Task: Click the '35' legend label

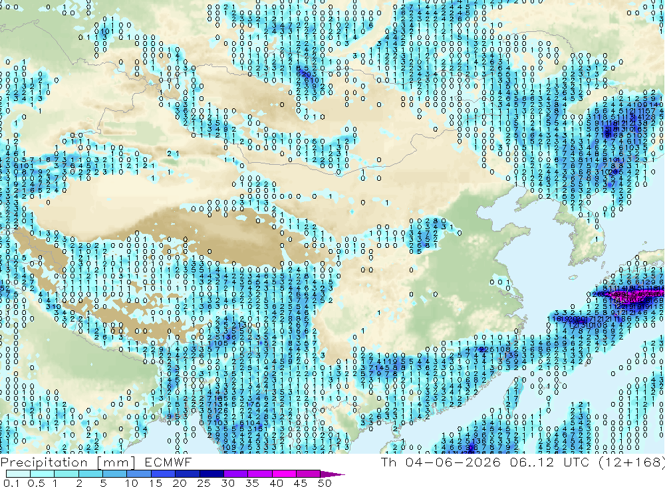Action: (x=252, y=483)
